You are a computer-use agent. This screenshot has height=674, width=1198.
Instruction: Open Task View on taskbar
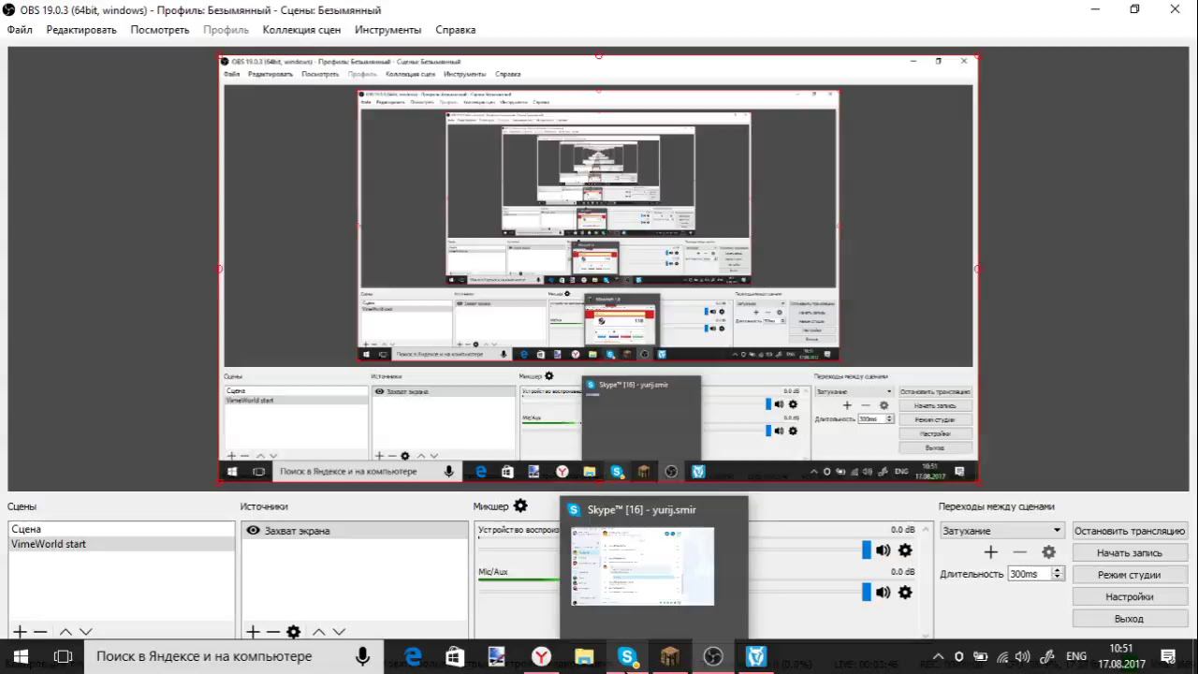pos(63,656)
